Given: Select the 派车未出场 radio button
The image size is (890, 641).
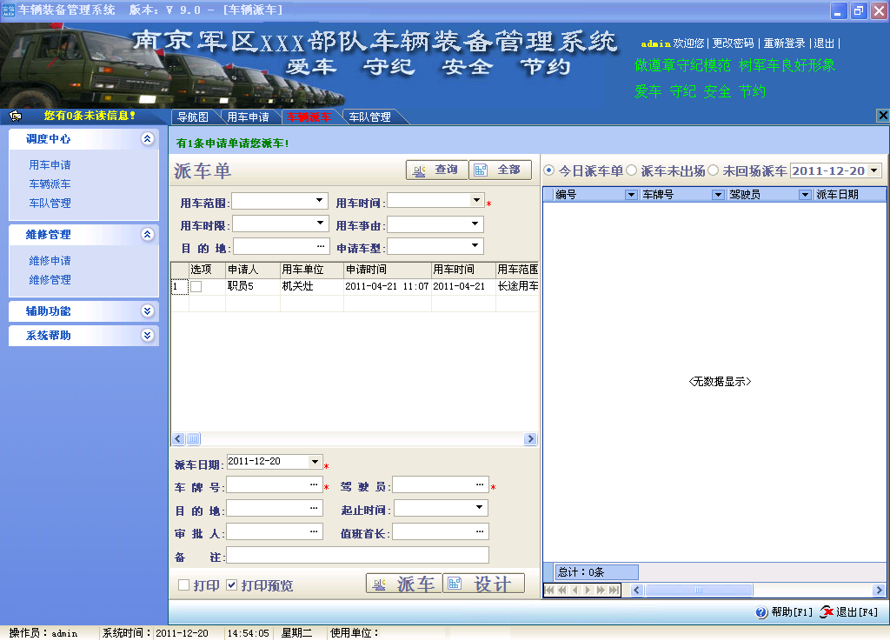Looking at the screenshot, I should (x=632, y=171).
